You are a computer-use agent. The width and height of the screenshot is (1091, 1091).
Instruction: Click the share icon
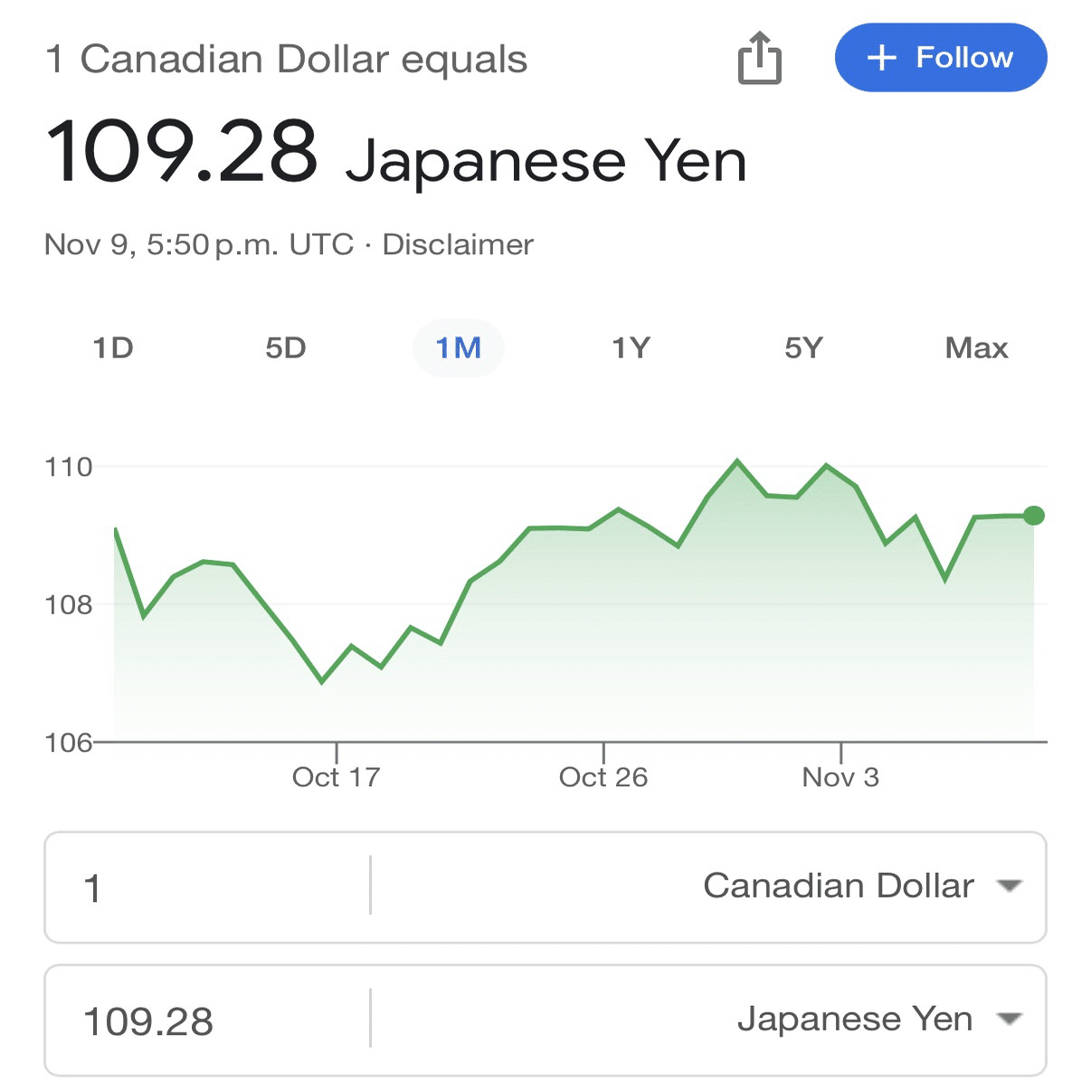(x=758, y=58)
